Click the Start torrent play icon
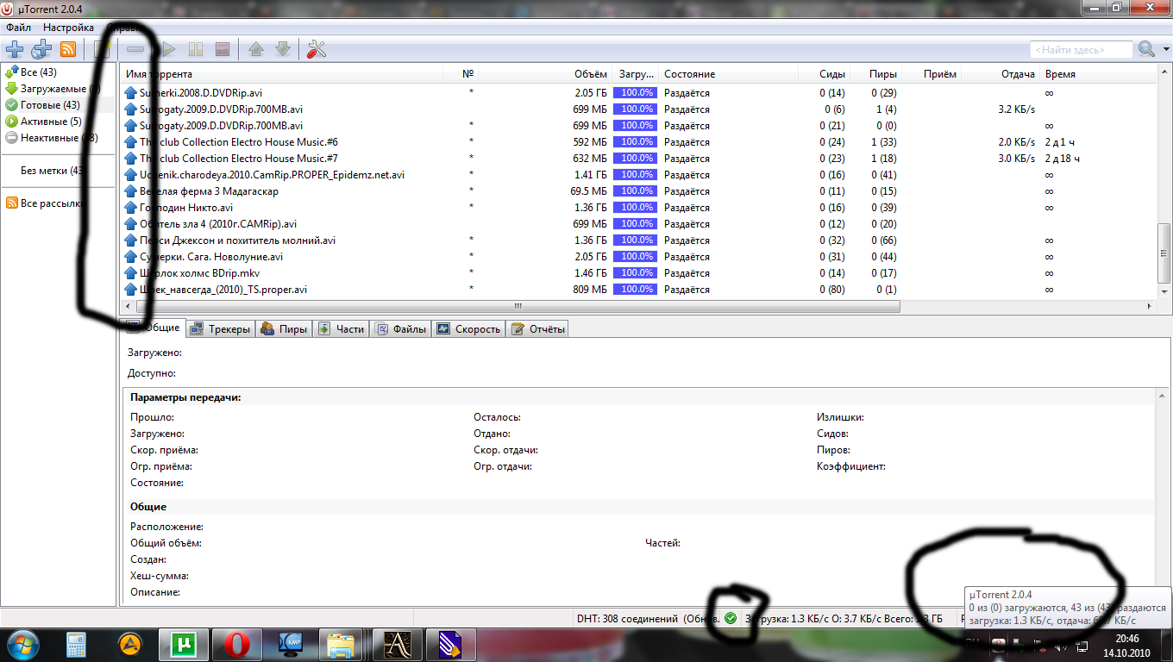 click(x=169, y=49)
